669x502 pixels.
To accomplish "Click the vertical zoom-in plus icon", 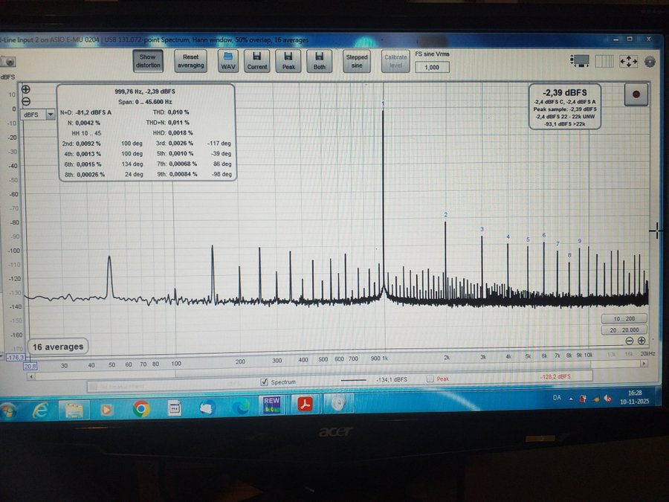I will pyautogui.click(x=26, y=89).
